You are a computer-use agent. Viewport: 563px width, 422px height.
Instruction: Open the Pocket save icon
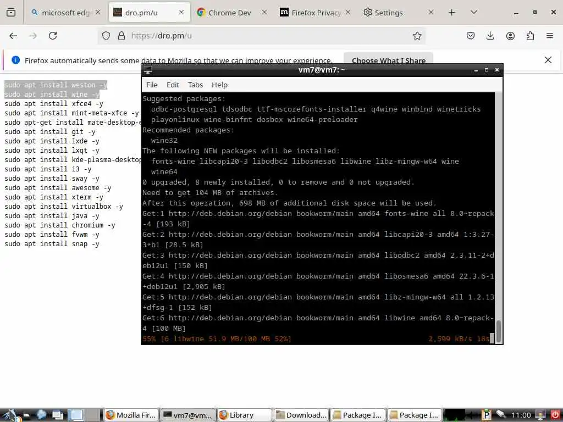coord(471,36)
